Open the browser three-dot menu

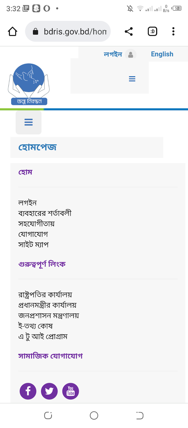[x=173, y=32]
